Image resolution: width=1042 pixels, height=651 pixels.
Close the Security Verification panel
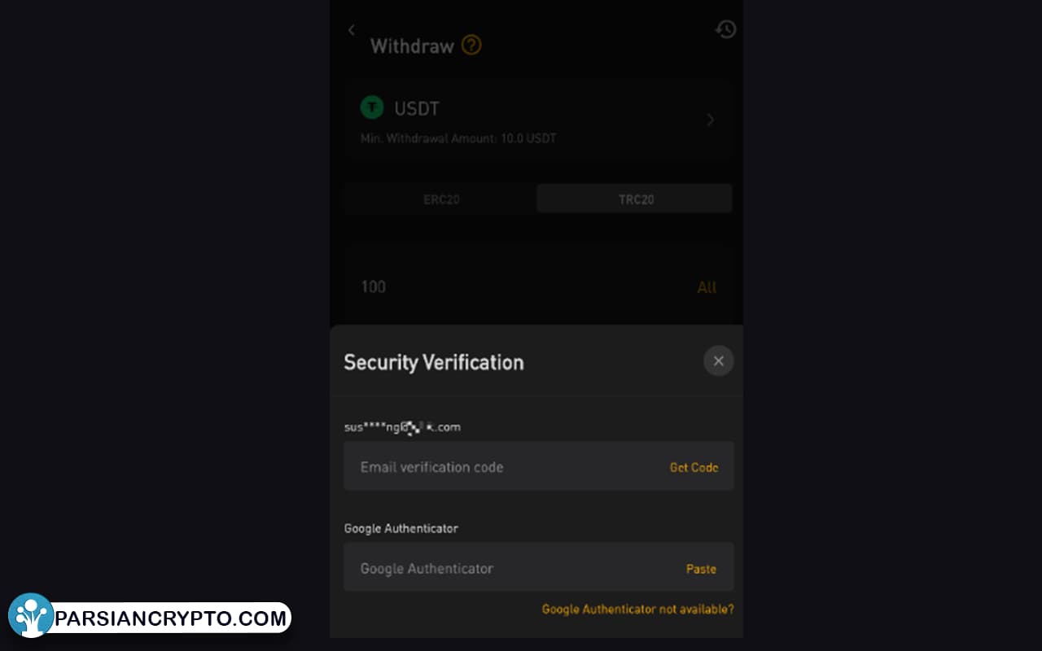click(718, 360)
